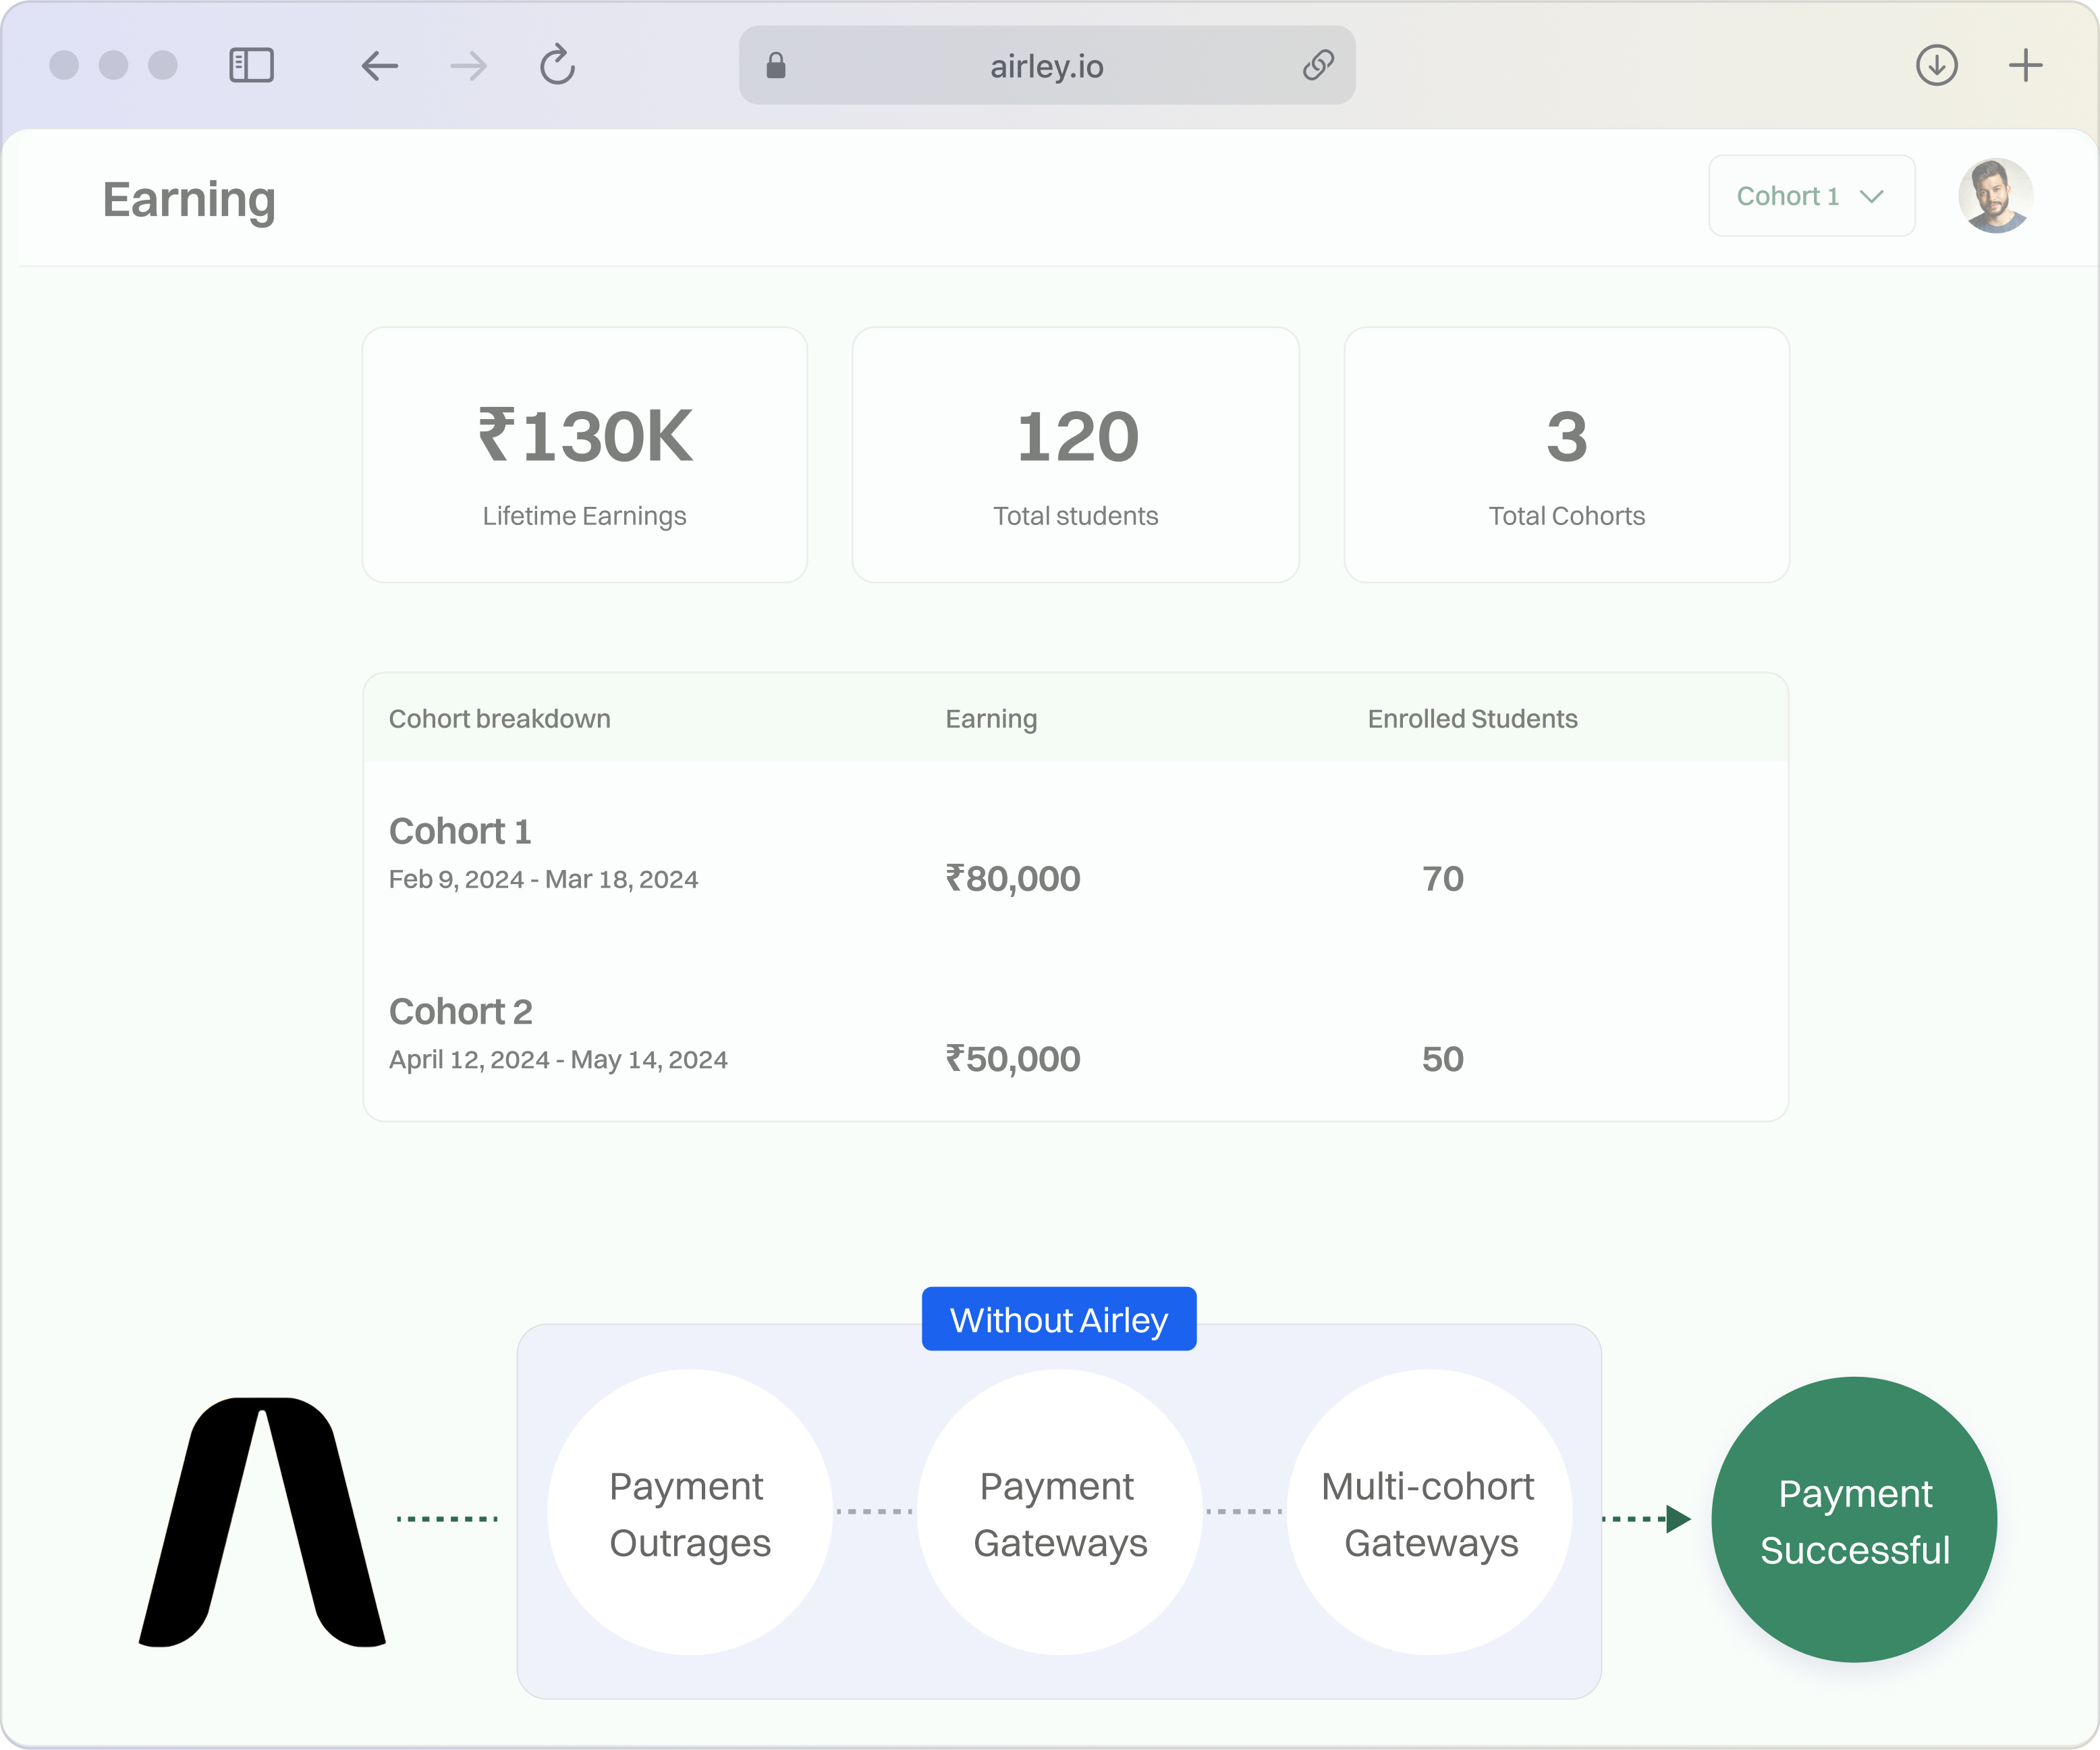This screenshot has height=1750, width=2100.
Task: Copy link using the chain icon
Action: 1318,66
